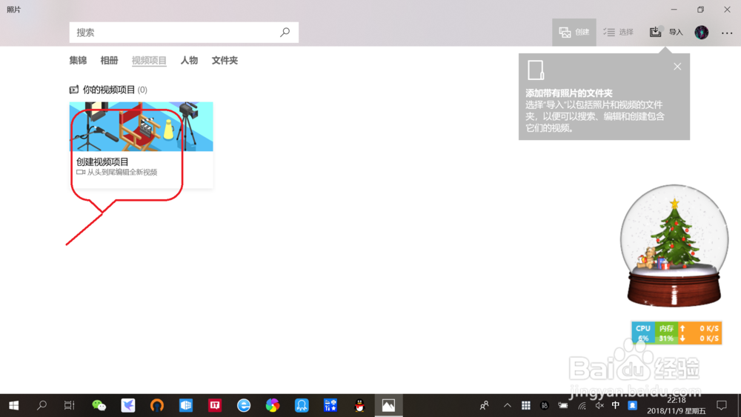
Task: Open network Wi-Fi status in tray
Action: click(582, 405)
